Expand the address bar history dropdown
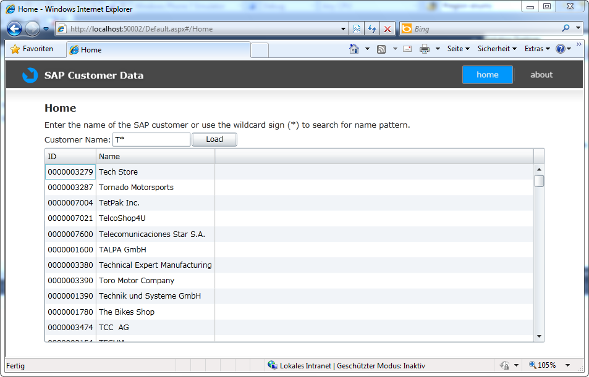Image resolution: width=589 pixels, height=377 pixels. pyautogui.click(x=343, y=29)
